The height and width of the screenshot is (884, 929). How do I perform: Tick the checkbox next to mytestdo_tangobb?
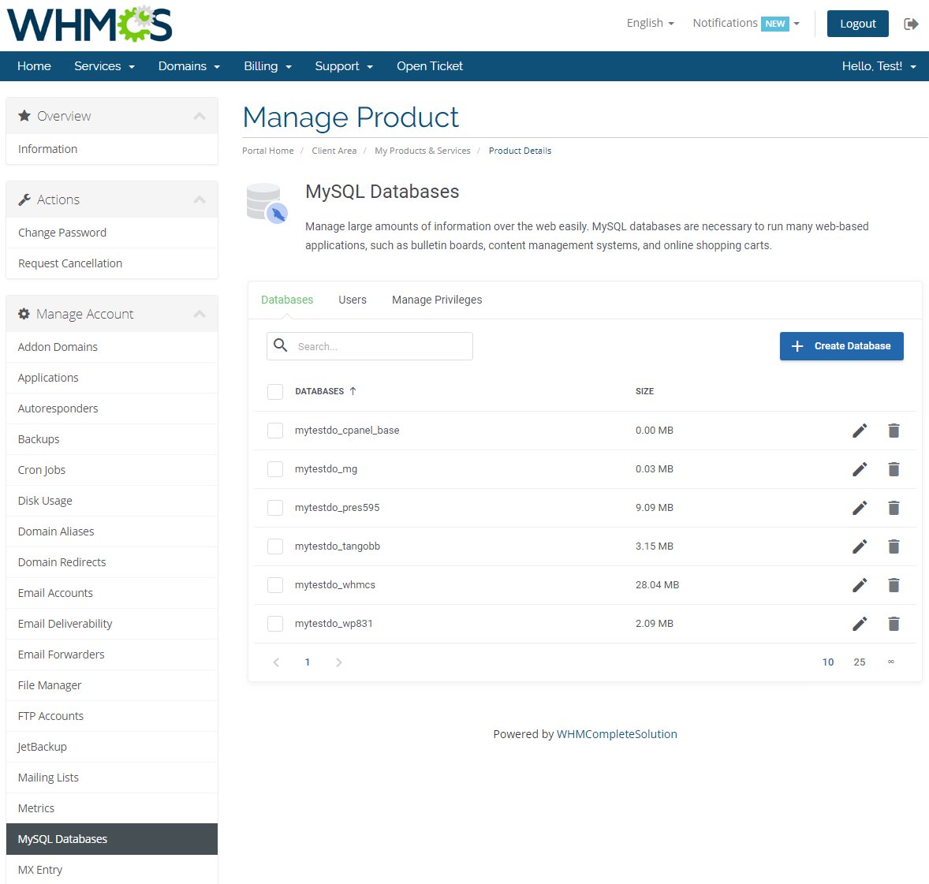tap(275, 546)
